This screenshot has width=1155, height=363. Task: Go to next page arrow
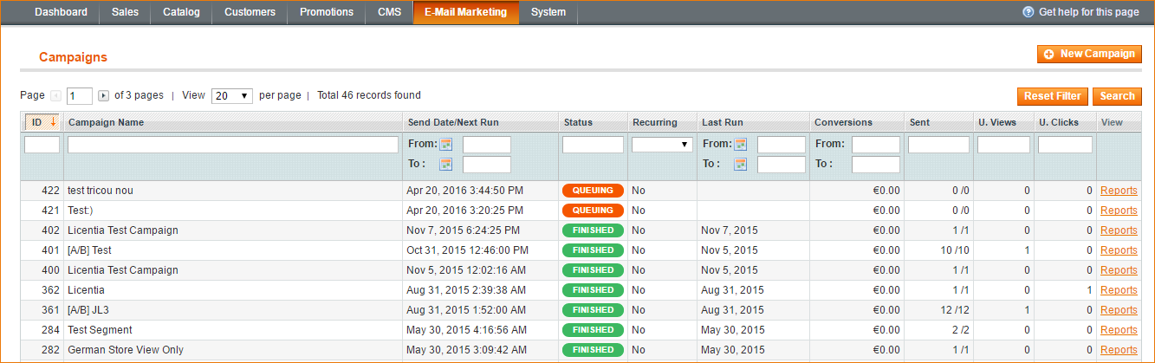click(103, 96)
